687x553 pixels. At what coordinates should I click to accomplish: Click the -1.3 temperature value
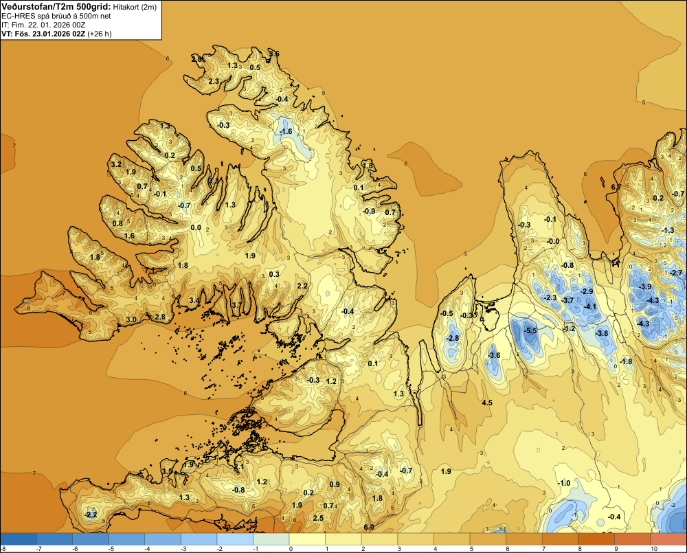[x=668, y=230]
